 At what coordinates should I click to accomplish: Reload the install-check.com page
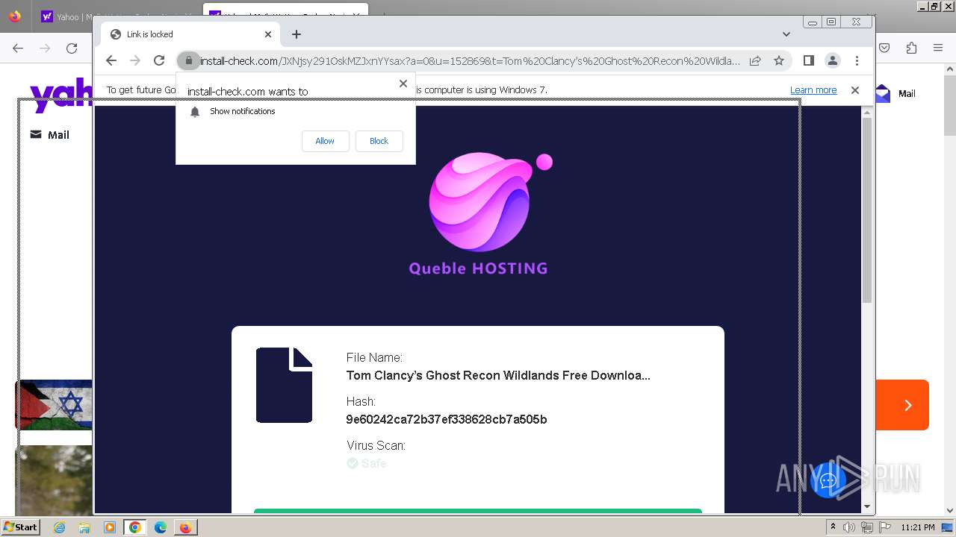[x=159, y=60]
